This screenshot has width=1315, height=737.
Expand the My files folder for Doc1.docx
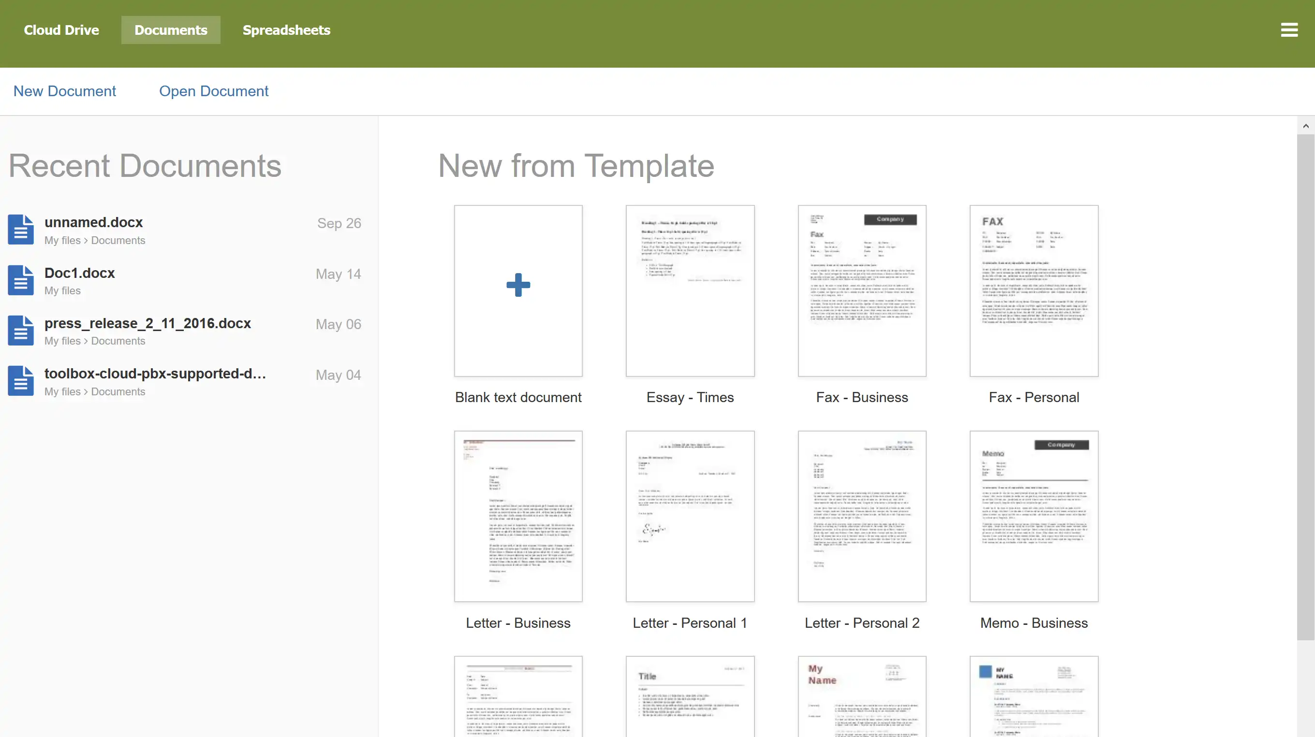click(x=62, y=289)
